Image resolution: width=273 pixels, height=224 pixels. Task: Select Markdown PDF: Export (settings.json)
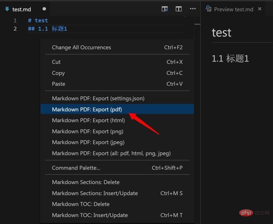tap(98, 98)
